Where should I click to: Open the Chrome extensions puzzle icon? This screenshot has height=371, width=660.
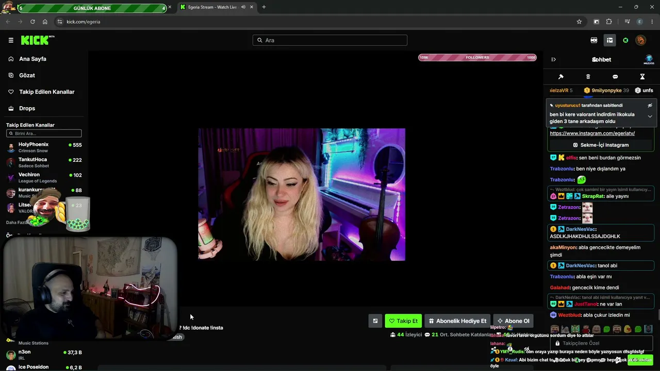point(609,22)
